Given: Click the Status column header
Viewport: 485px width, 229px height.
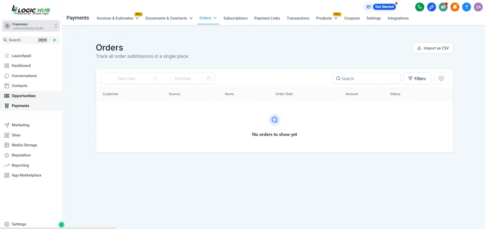Looking at the screenshot, I should click(395, 94).
